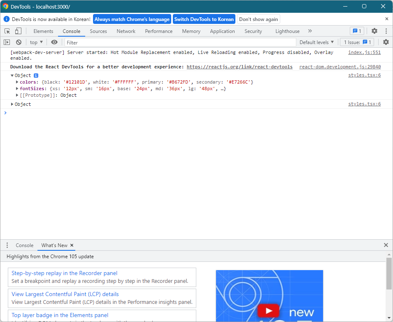Click Switch DevTools to Korean button
Screen dimensions: 393x322
pyautogui.click(x=204, y=19)
